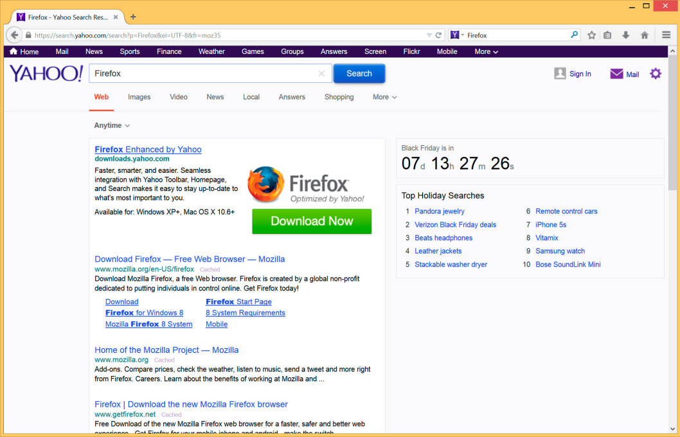
Task: Open Home of the Mozilla Project result
Action: 166,350
